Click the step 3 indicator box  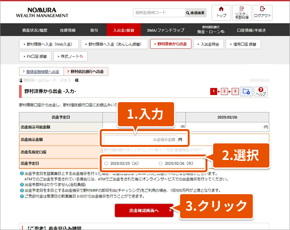click(x=235, y=91)
